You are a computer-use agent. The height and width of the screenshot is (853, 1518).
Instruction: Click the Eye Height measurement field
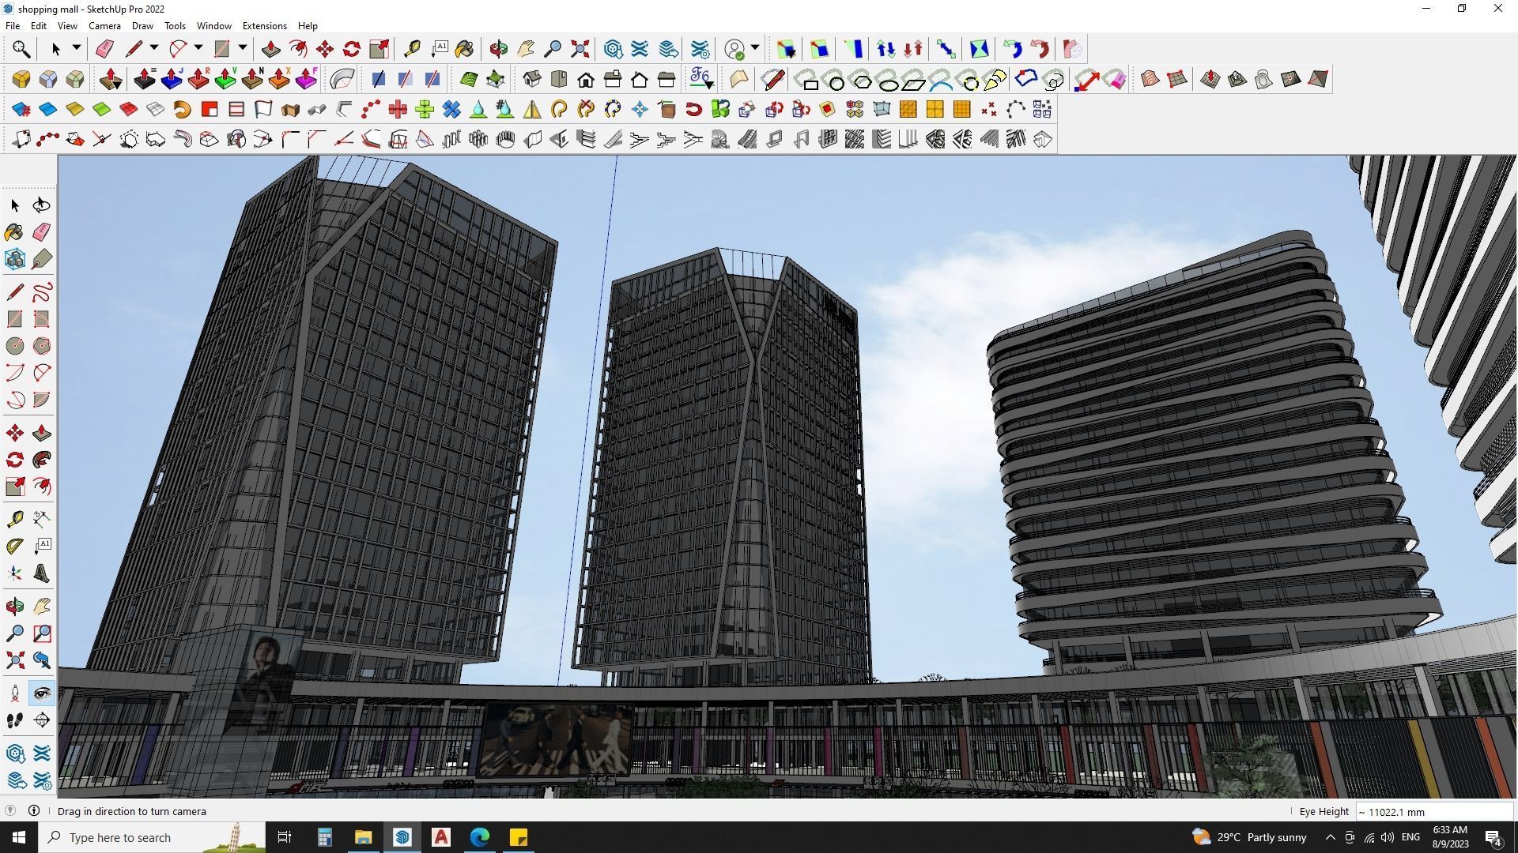tap(1433, 812)
